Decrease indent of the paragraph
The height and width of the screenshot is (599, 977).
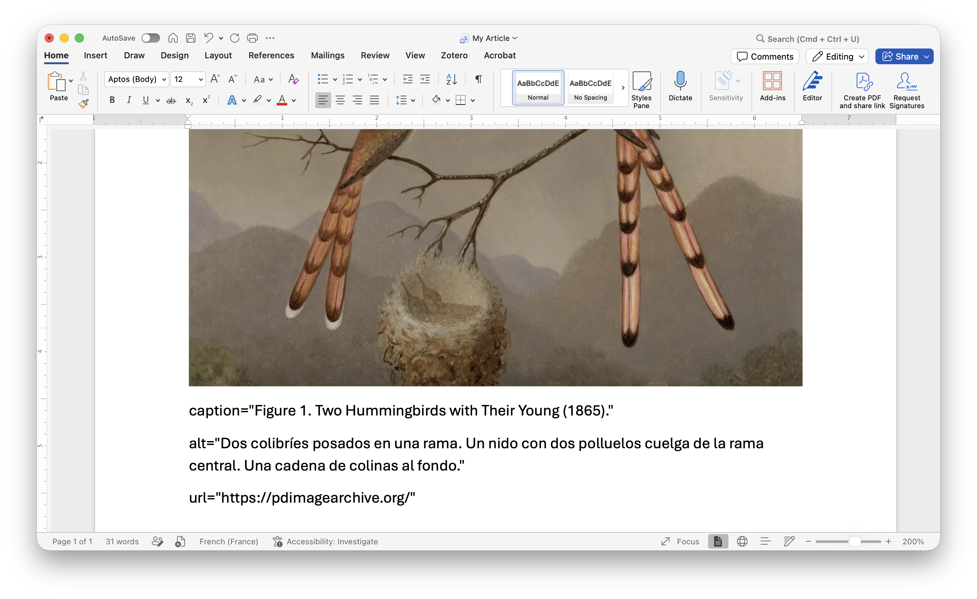[408, 79]
